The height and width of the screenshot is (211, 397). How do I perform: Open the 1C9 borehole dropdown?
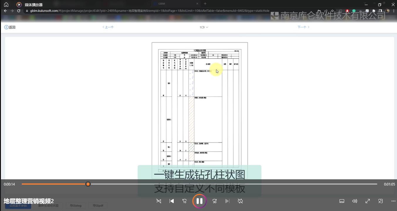click(x=204, y=27)
